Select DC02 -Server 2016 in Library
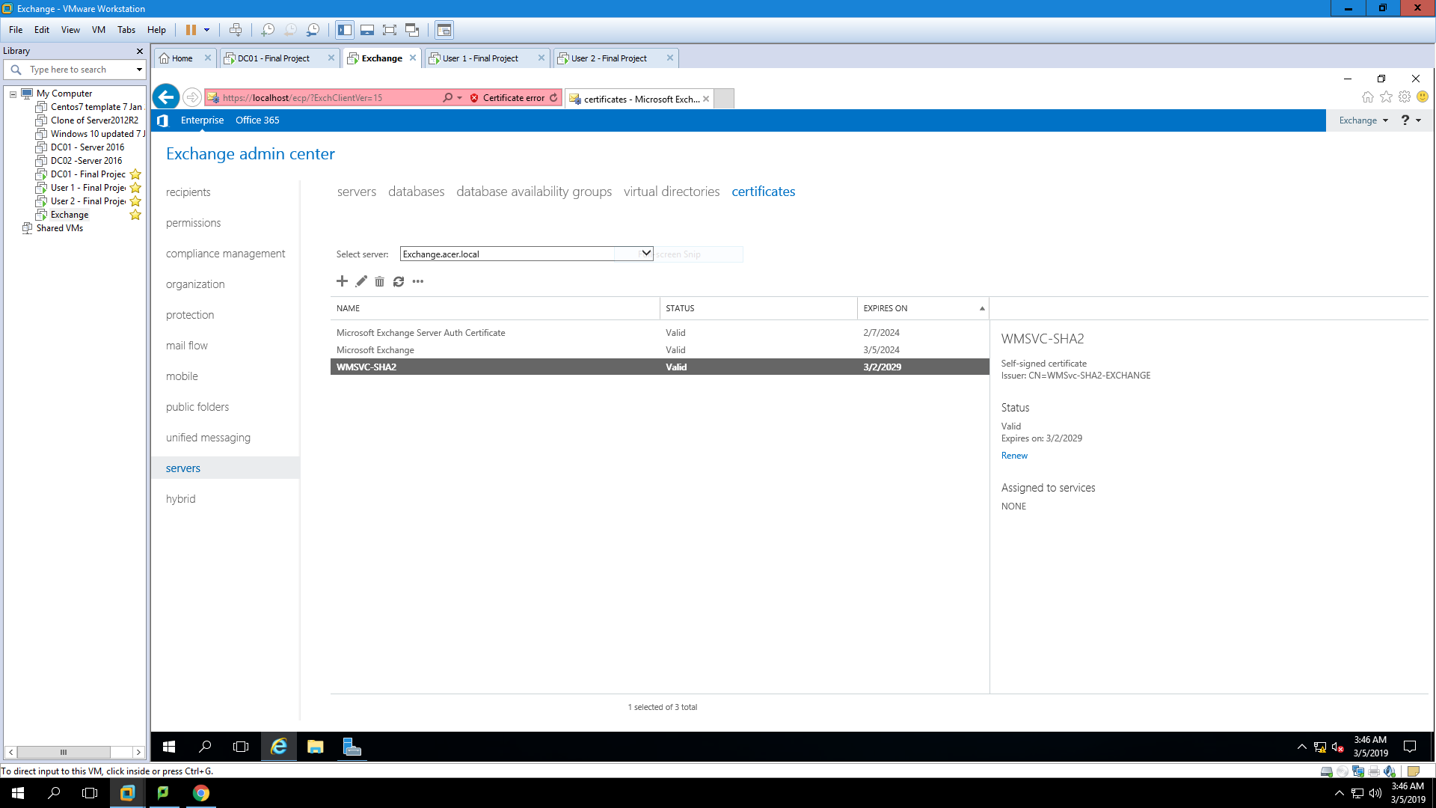 86,161
